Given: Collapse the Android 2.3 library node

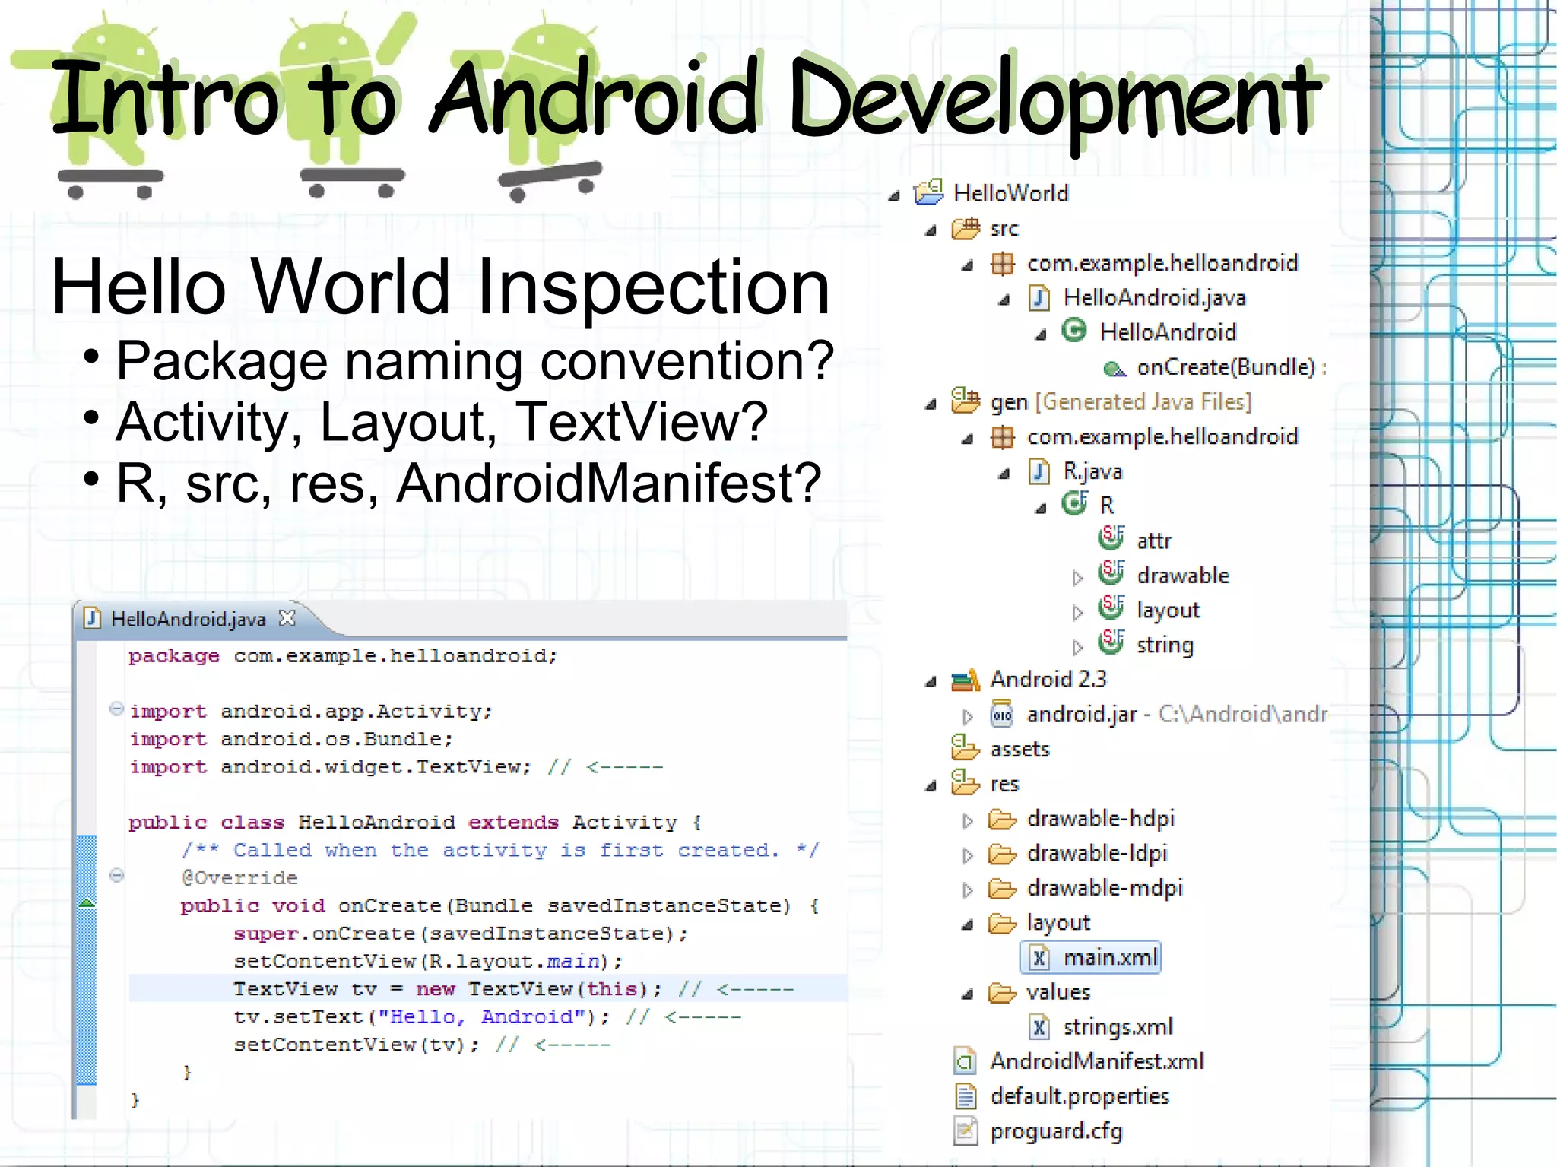Looking at the screenshot, I should (931, 683).
